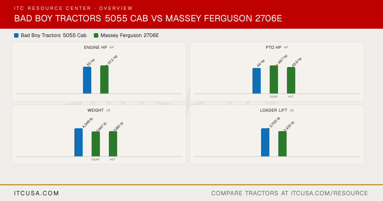
Task: Click the green 48.7 hp GEAR PTO bar
Action: (274, 79)
